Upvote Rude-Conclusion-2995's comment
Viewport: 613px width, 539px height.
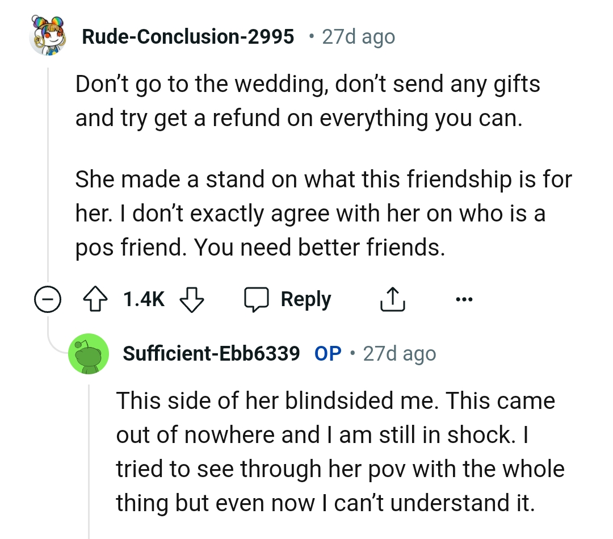[95, 299]
